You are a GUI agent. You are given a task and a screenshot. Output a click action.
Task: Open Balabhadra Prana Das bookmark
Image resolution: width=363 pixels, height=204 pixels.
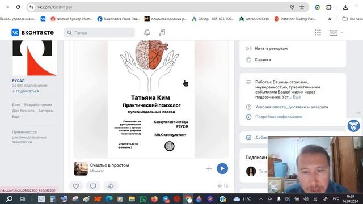(119, 19)
